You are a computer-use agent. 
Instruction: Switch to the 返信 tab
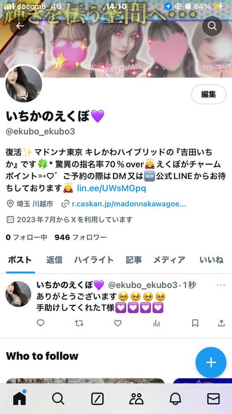tap(54, 260)
